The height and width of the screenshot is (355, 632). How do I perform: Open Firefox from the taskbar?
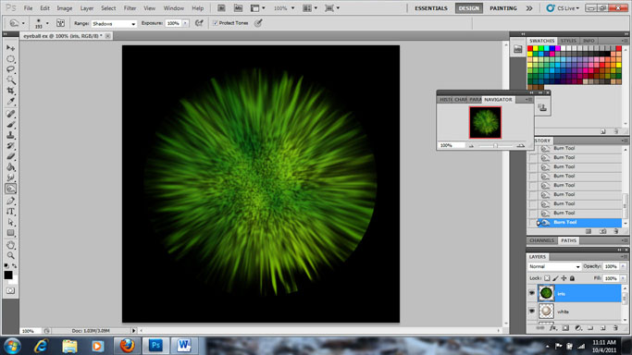tap(127, 346)
